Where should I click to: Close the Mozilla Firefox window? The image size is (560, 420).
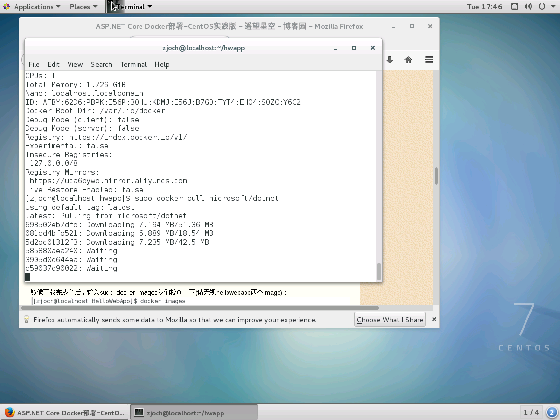click(430, 26)
